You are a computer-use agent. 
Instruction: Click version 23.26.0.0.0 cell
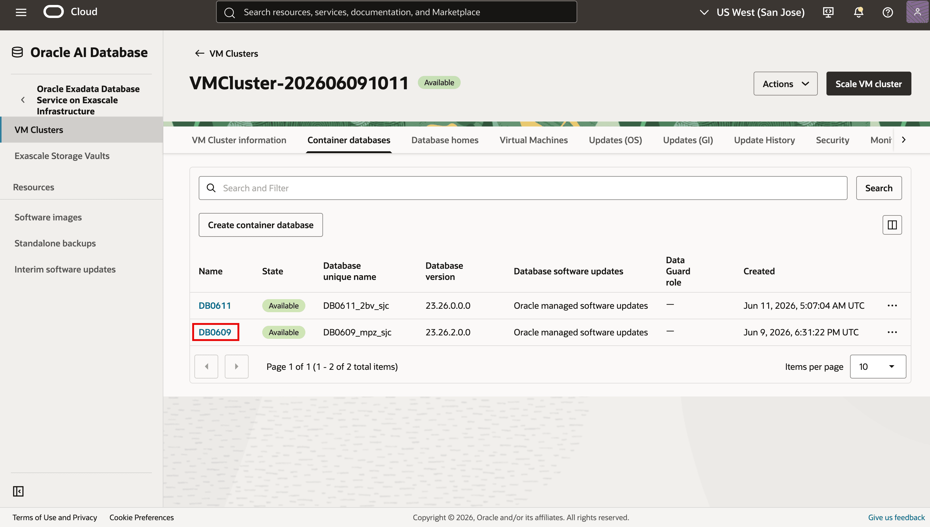pos(448,306)
